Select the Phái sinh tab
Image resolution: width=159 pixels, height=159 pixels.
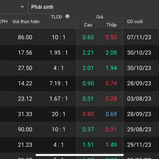42,7
